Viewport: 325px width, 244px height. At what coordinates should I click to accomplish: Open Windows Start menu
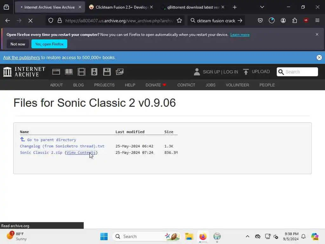click(x=104, y=236)
